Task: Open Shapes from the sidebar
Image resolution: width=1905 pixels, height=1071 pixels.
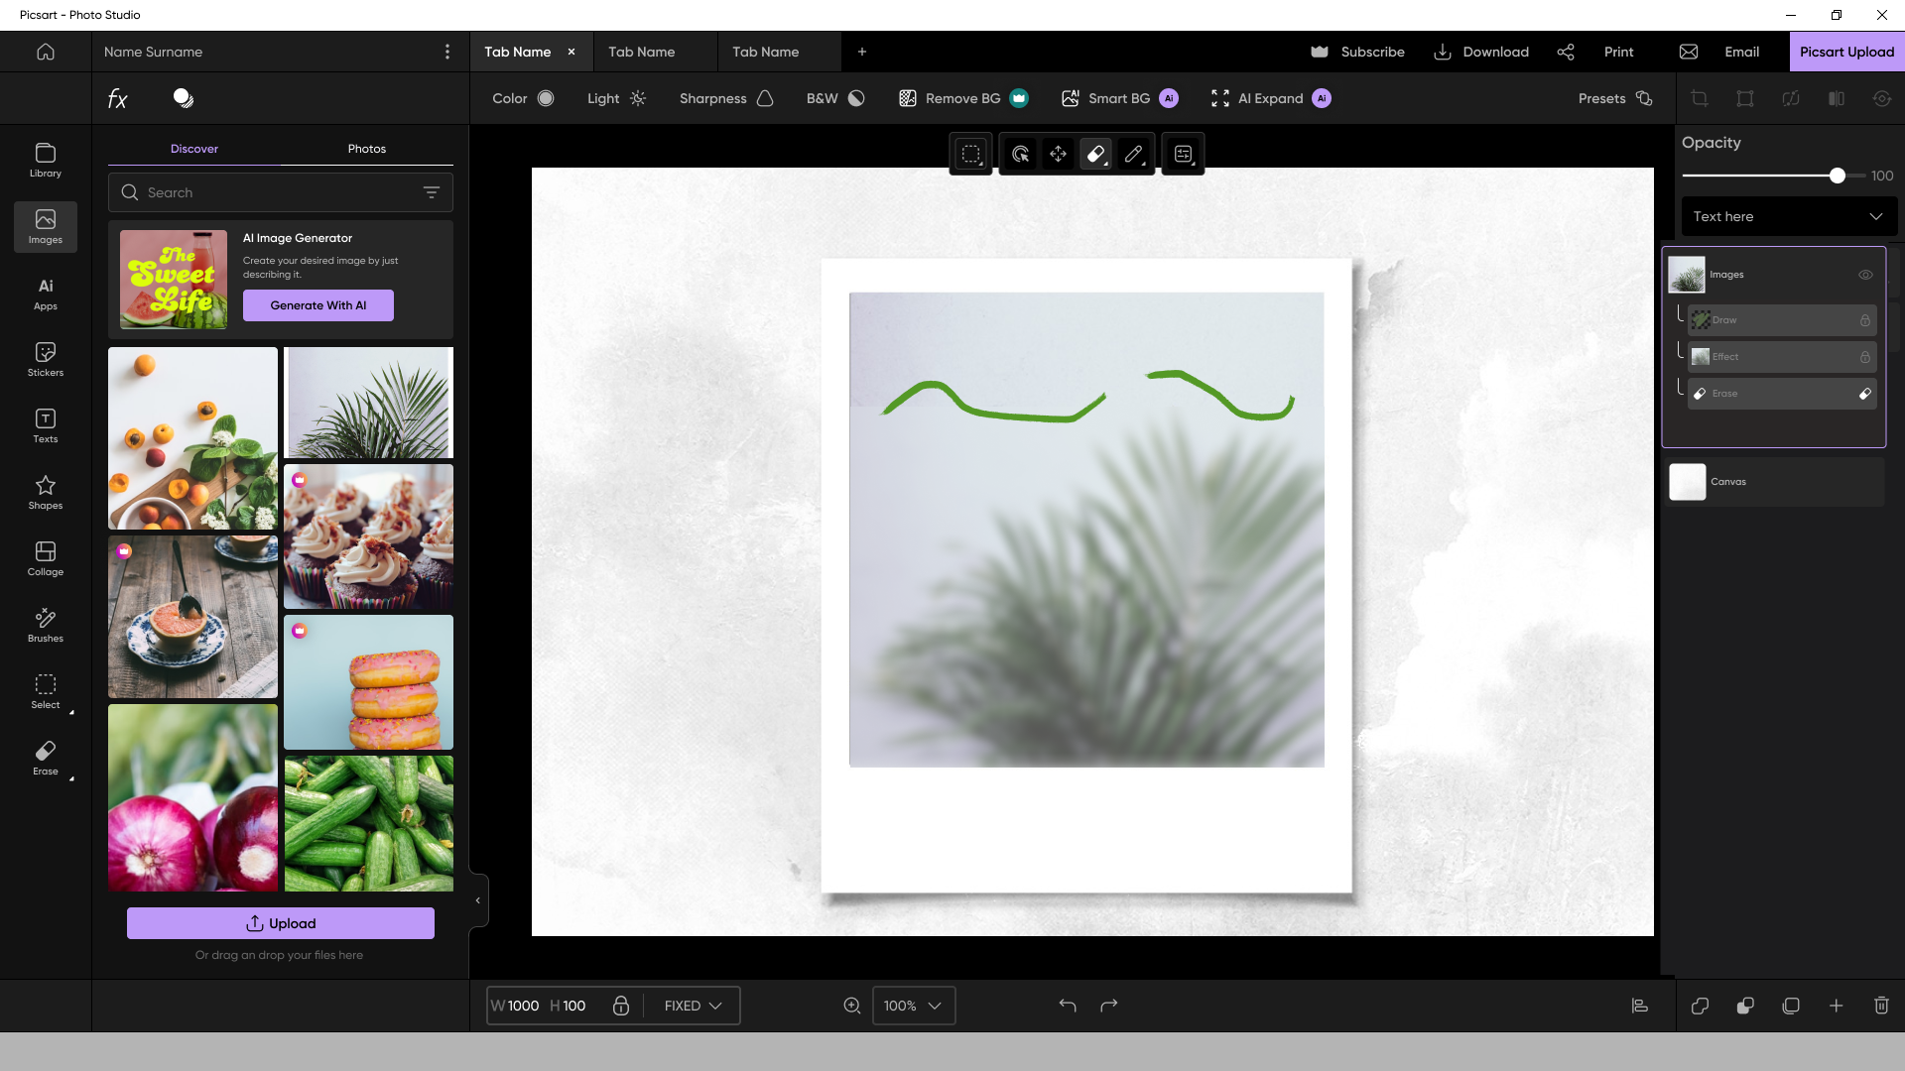Action: click(46, 493)
